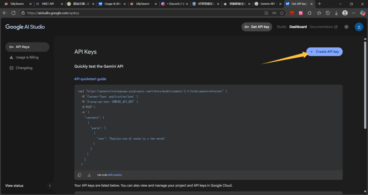
Task: Open browser history icon
Action: (x=328, y=13)
